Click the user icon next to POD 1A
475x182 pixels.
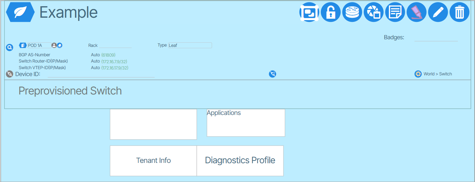(x=54, y=45)
